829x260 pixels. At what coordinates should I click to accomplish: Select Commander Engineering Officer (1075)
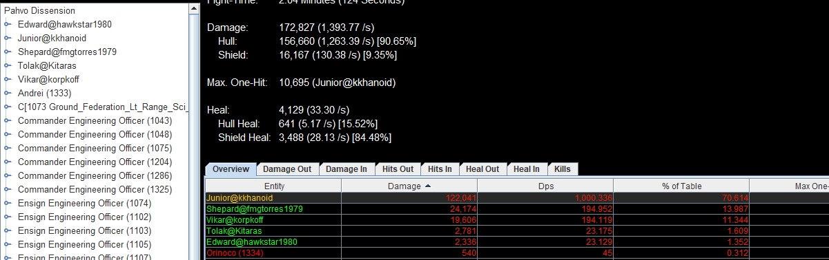click(95, 149)
